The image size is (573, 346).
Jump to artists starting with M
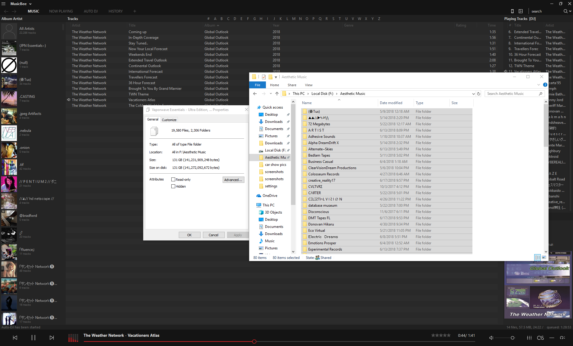pos(294,18)
